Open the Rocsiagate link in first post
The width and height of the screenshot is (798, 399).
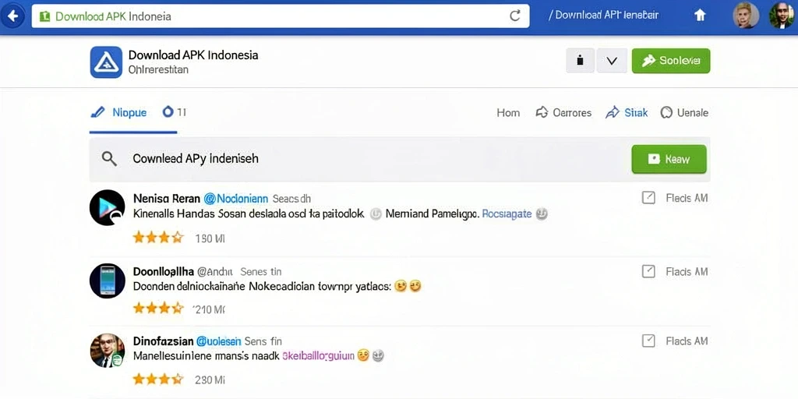[507, 214]
